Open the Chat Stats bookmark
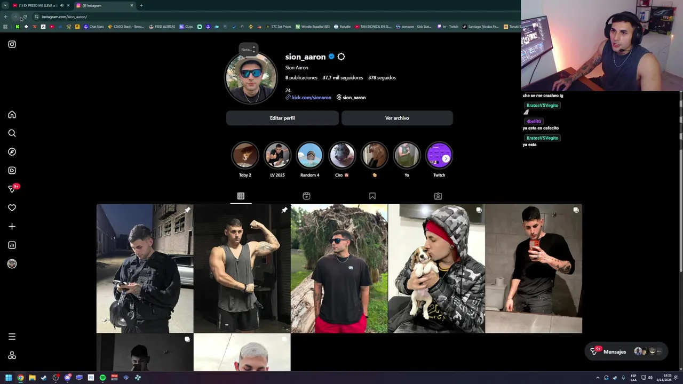This screenshot has height=384, width=683. tap(94, 27)
